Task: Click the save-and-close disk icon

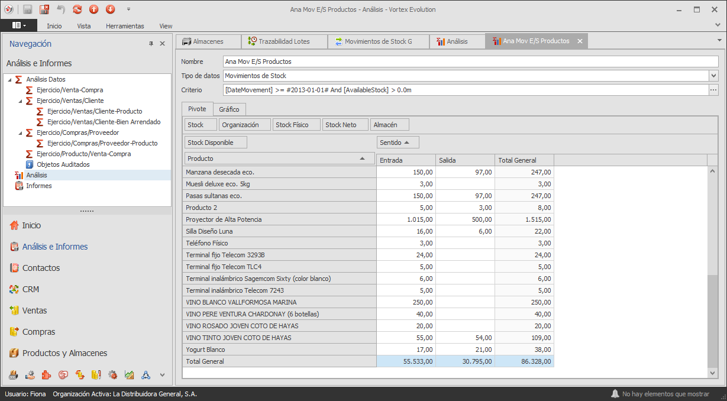Action: tap(44, 9)
